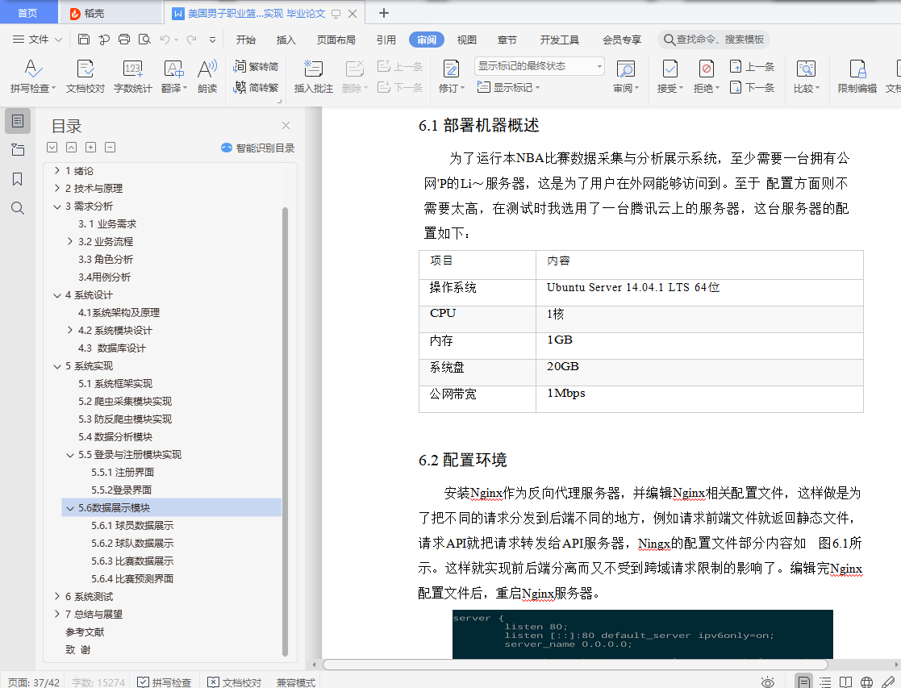Click 智能识别目录 button
Viewport: 901px width, 688px height.
(257, 148)
